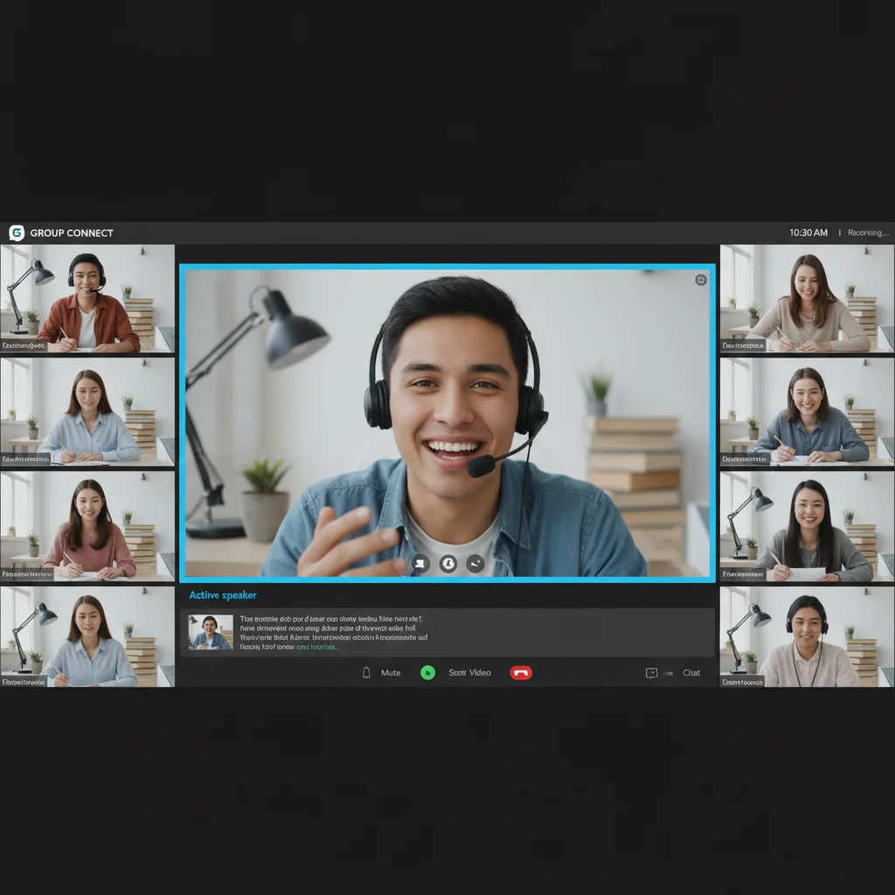Screen dimensions: 895x895
Task: Click the name label on the red-shirt participant tile
Action: pos(23,345)
